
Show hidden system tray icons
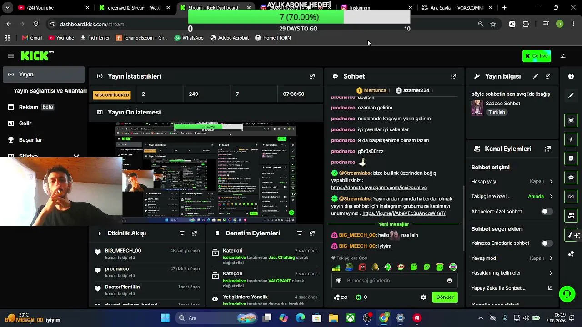[x=481, y=318]
